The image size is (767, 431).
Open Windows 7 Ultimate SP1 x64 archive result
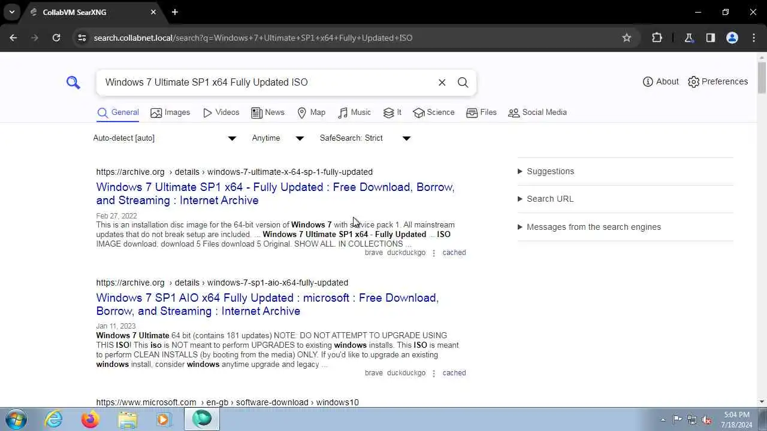(x=275, y=193)
